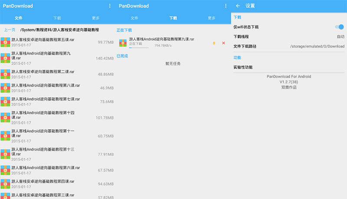
Task: Change the 文件下载路径 setting
Action: click(289, 46)
